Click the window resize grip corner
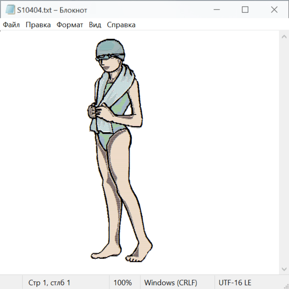This screenshot has width=289, height=289. (x=286, y=286)
